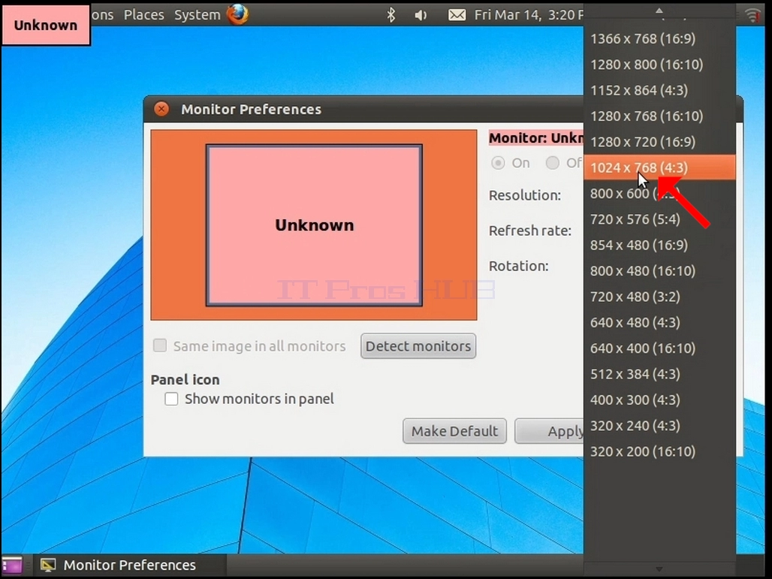Choose 1280 x 720 (16:9) resolution

(x=659, y=142)
